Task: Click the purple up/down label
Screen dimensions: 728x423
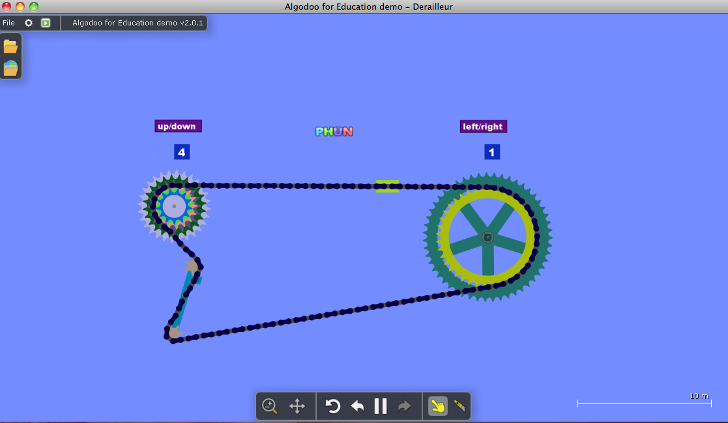Action: (178, 126)
